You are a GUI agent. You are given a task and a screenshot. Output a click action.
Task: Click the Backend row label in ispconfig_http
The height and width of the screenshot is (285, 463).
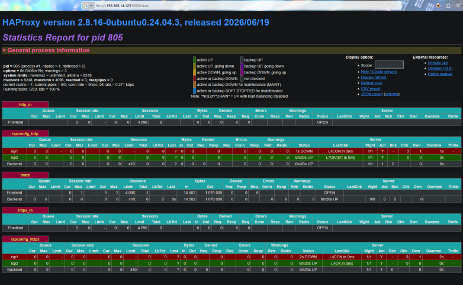click(14, 164)
